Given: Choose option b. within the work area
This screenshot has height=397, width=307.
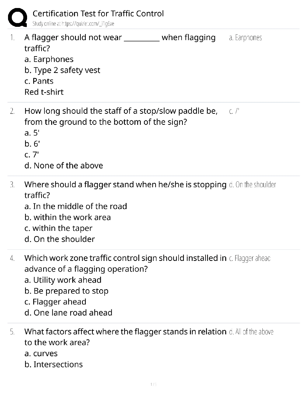Looking at the screenshot, I should (67, 217).
